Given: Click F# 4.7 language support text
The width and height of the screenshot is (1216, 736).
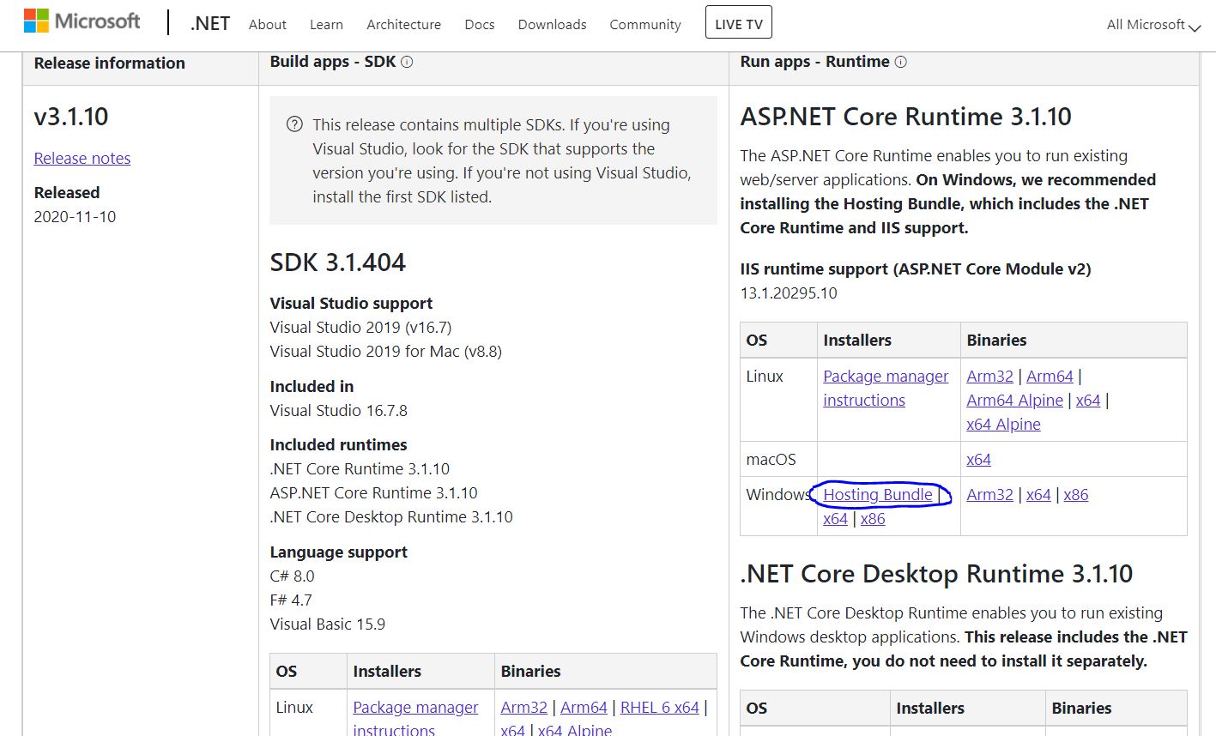Looking at the screenshot, I should coord(291,600).
